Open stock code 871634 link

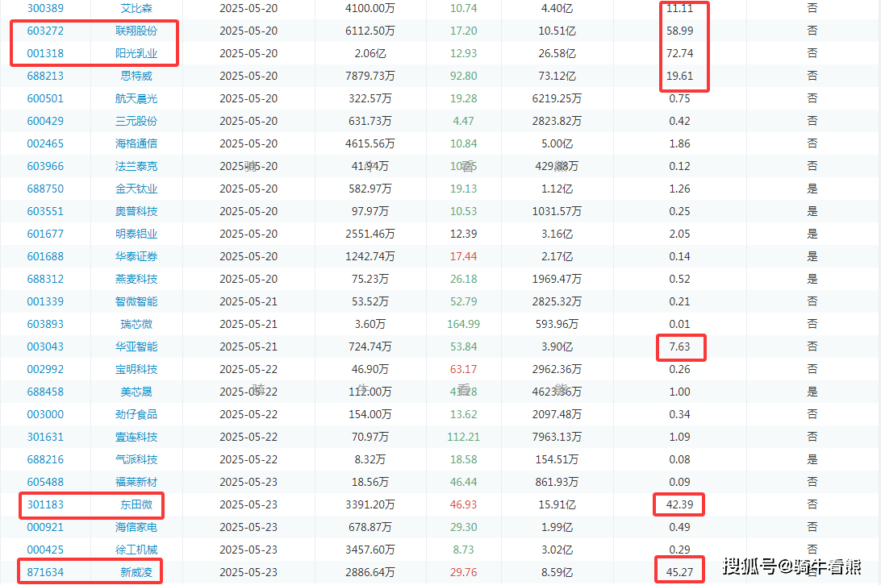45,572
